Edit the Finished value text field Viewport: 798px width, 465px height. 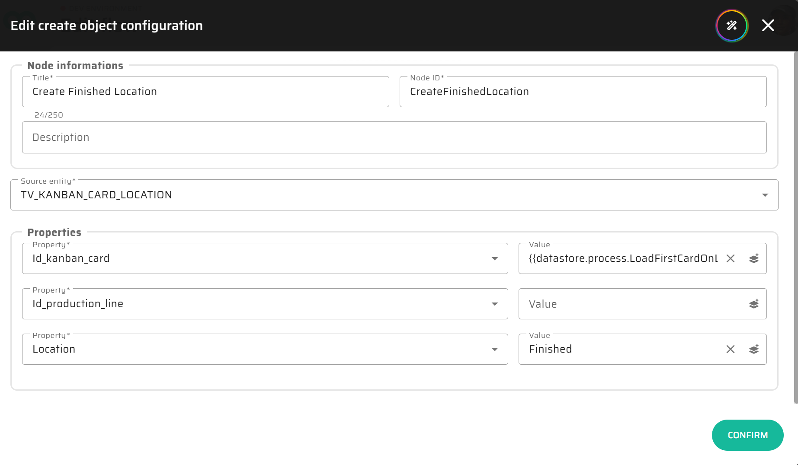[623, 349]
